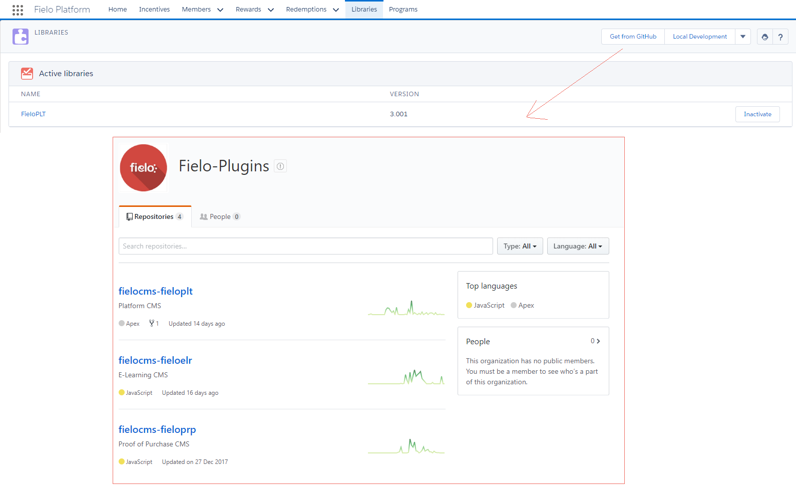This screenshot has width=796, height=488.
Task: Click the NAME column header
Action: point(31,94)
